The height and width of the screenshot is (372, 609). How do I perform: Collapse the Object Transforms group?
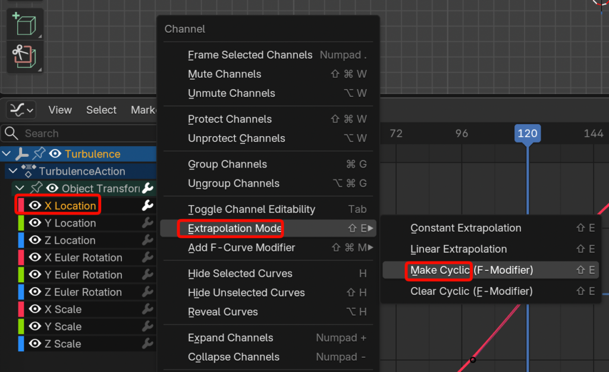[19, 188]
